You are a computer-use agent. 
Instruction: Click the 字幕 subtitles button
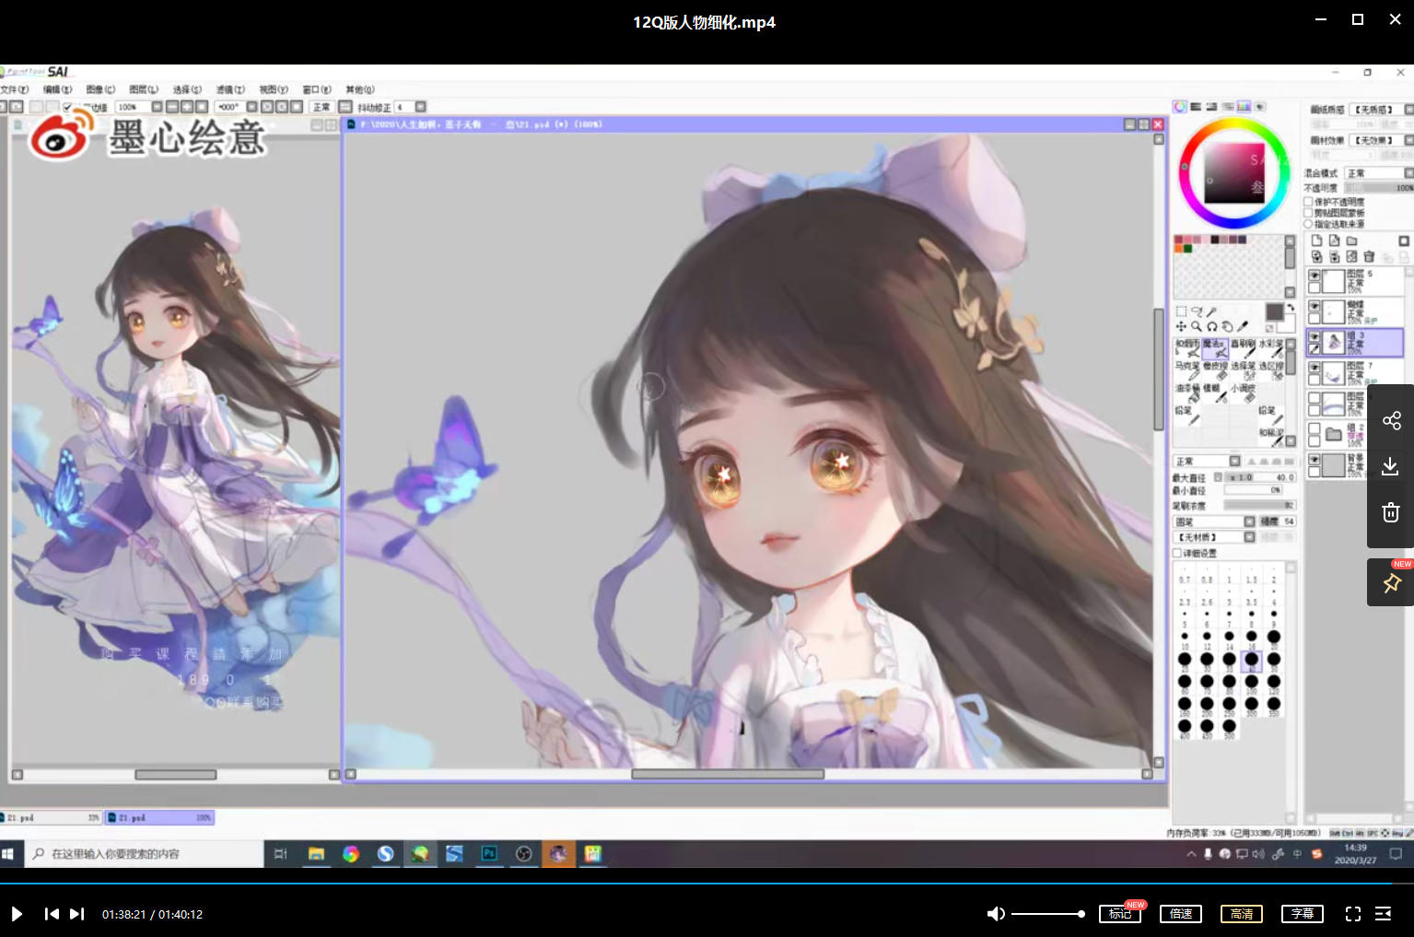tap(1302, 914)
